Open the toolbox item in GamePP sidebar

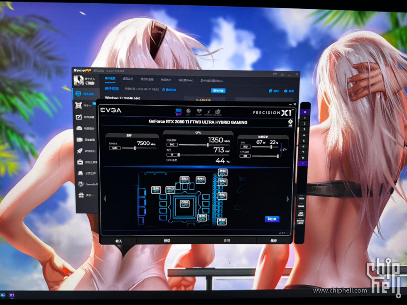pyautogui.click(x=87, y=162)
